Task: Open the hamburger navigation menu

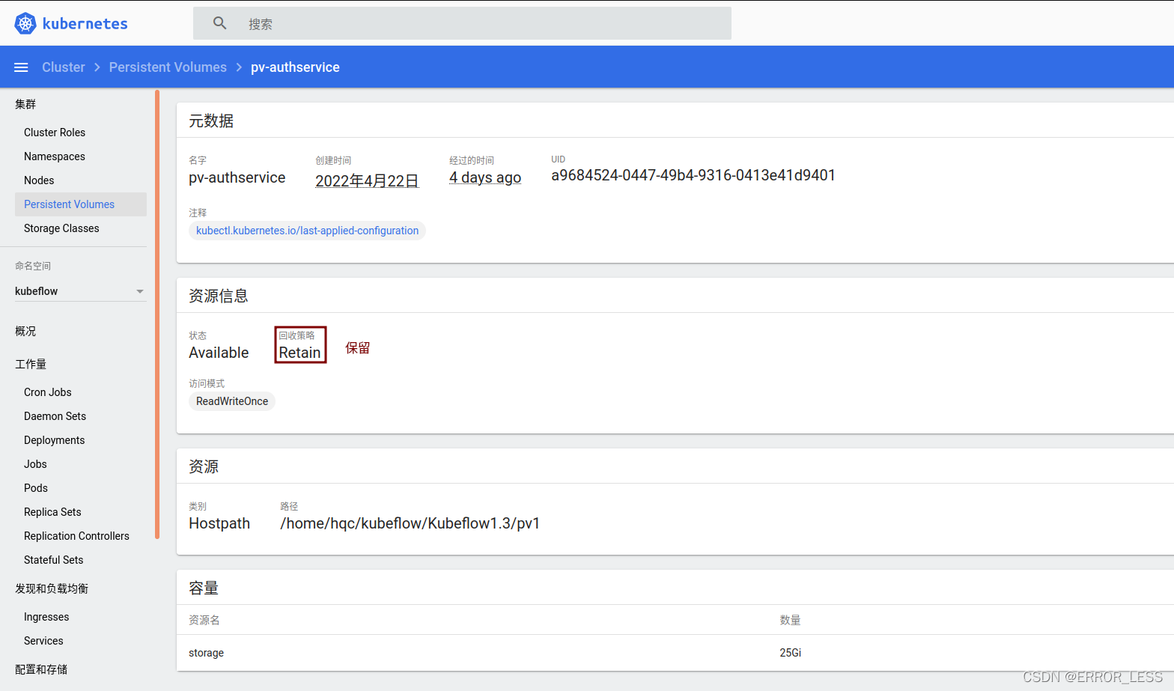Action: coord(21,67)
